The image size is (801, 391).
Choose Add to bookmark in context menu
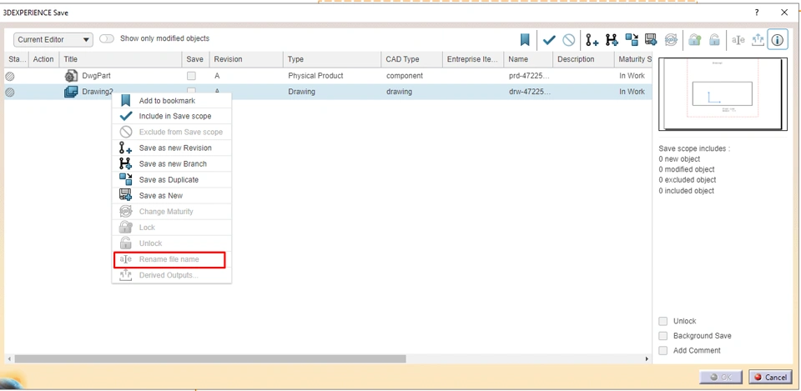(x=171, y=101)
